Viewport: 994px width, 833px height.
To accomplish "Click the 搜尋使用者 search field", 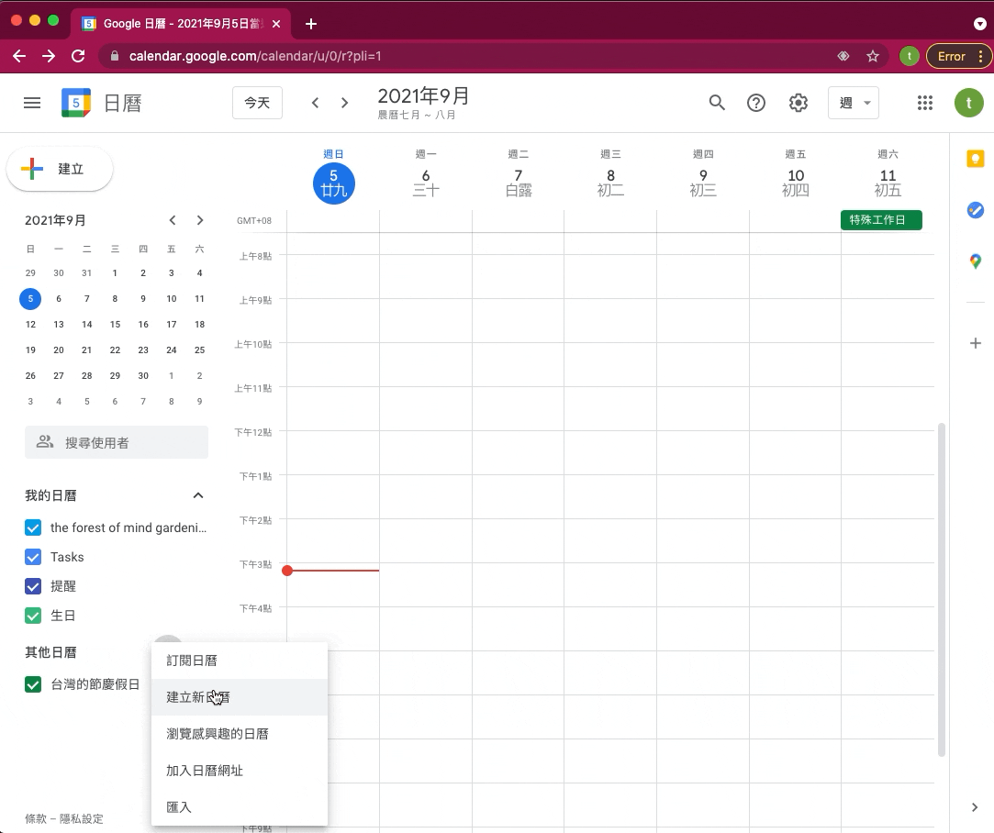I will (117, 443).
